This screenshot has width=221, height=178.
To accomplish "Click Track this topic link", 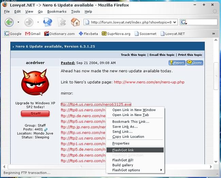I will (x=133, y=55).
